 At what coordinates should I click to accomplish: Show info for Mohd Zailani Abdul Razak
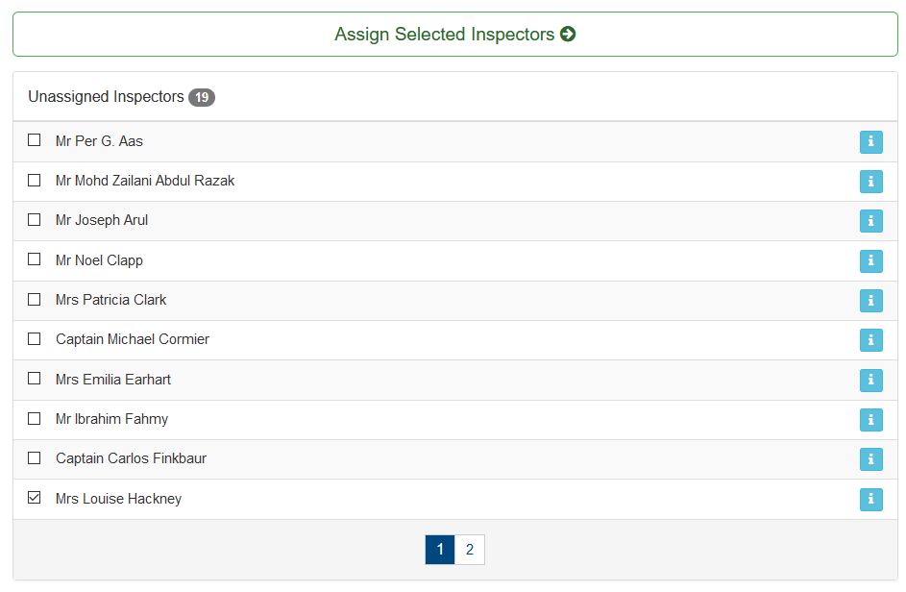[870, 182]
